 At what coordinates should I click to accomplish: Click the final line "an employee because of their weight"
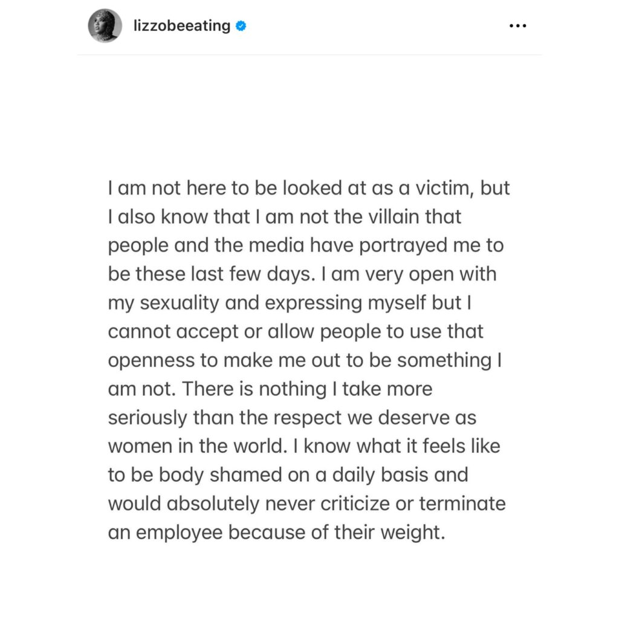[276, 533]
